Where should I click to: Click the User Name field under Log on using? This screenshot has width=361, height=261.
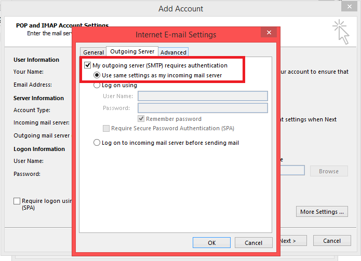coord(202,96)
